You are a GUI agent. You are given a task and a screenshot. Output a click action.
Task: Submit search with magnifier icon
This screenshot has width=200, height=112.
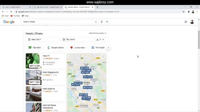(107, 22)
